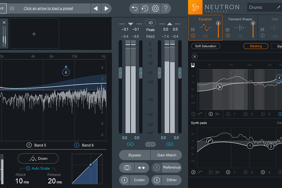Click the overlapping circles stereo/mono icon

[x=127, y=168]
